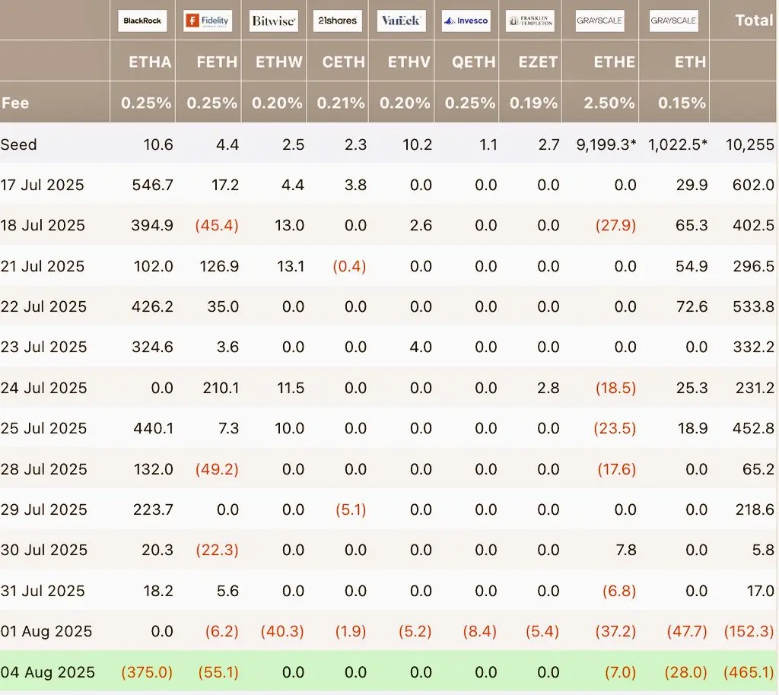
Task: Select the highlighted 04 Aug 2025 row label
Action: [x=48, y=672]
